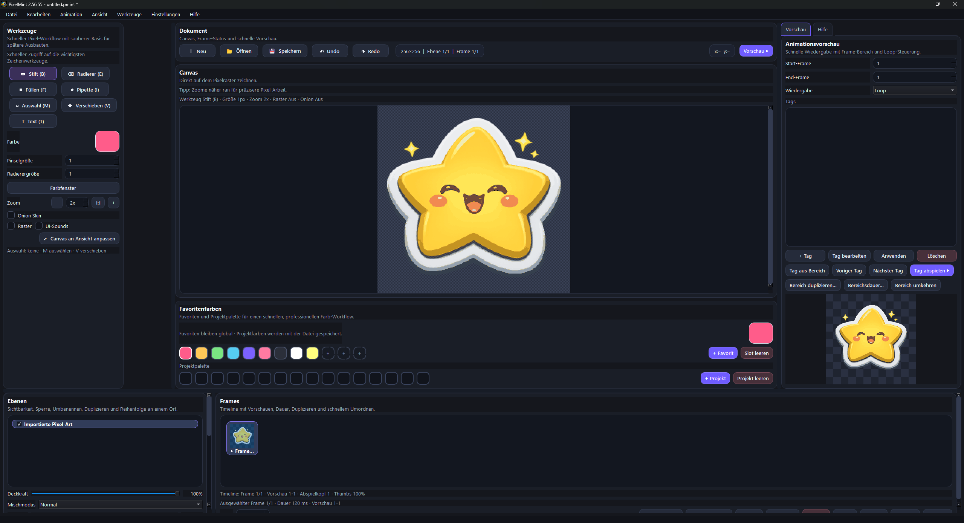Pick the Auswahl (M) selection tool
Image resolution: width=964 pixels, height=523 pixels.
tap(33, 106)
